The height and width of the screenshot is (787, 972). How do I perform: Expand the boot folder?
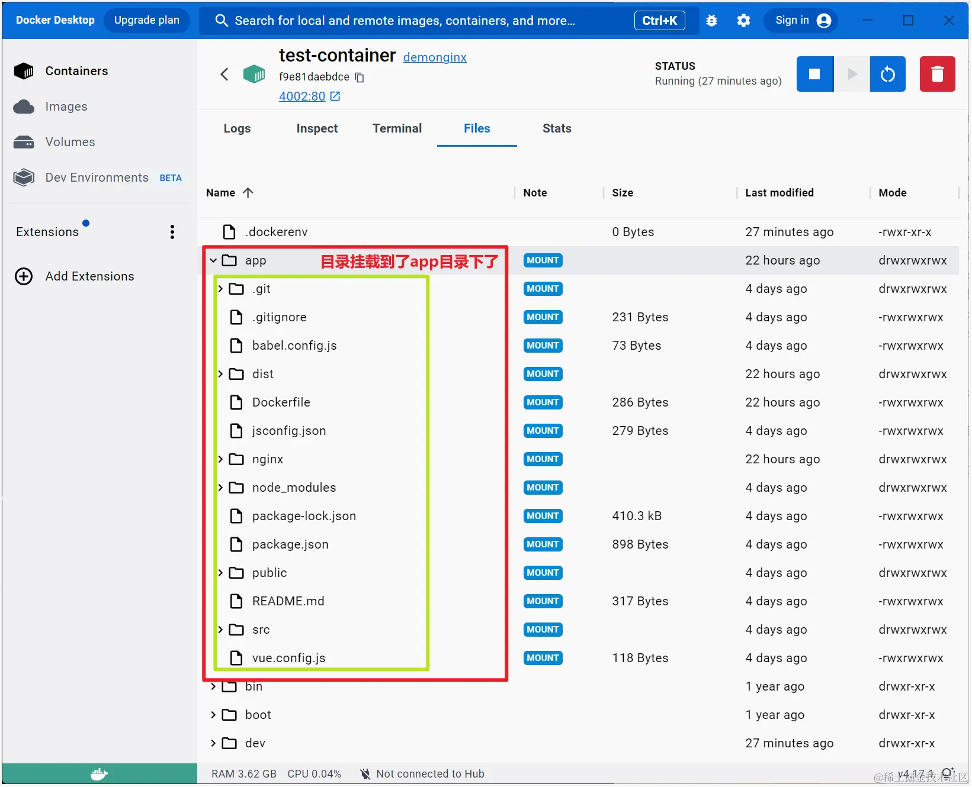[213, 715]
